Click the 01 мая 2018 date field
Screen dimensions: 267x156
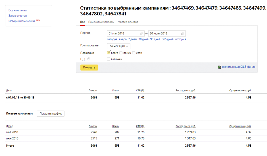click(x=126, y=34)
